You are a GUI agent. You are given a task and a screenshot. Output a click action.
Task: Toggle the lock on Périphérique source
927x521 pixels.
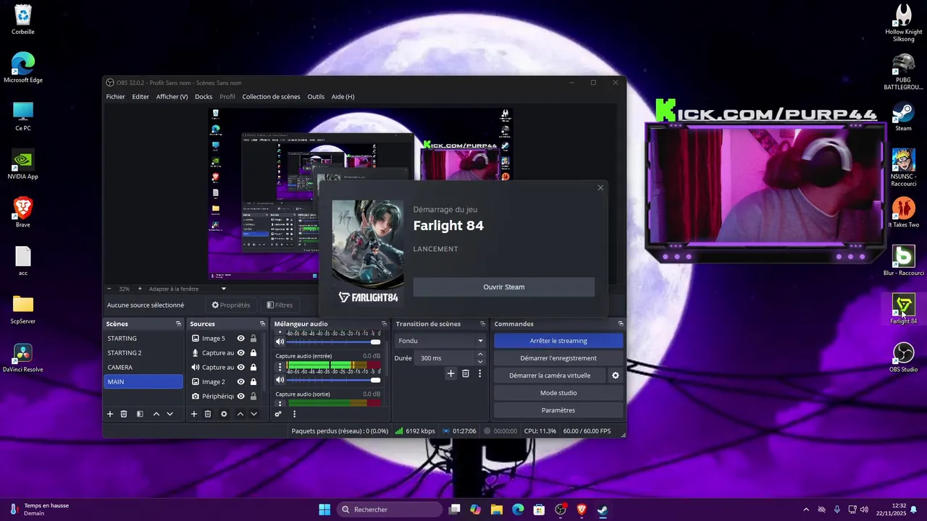click(253, 396)
